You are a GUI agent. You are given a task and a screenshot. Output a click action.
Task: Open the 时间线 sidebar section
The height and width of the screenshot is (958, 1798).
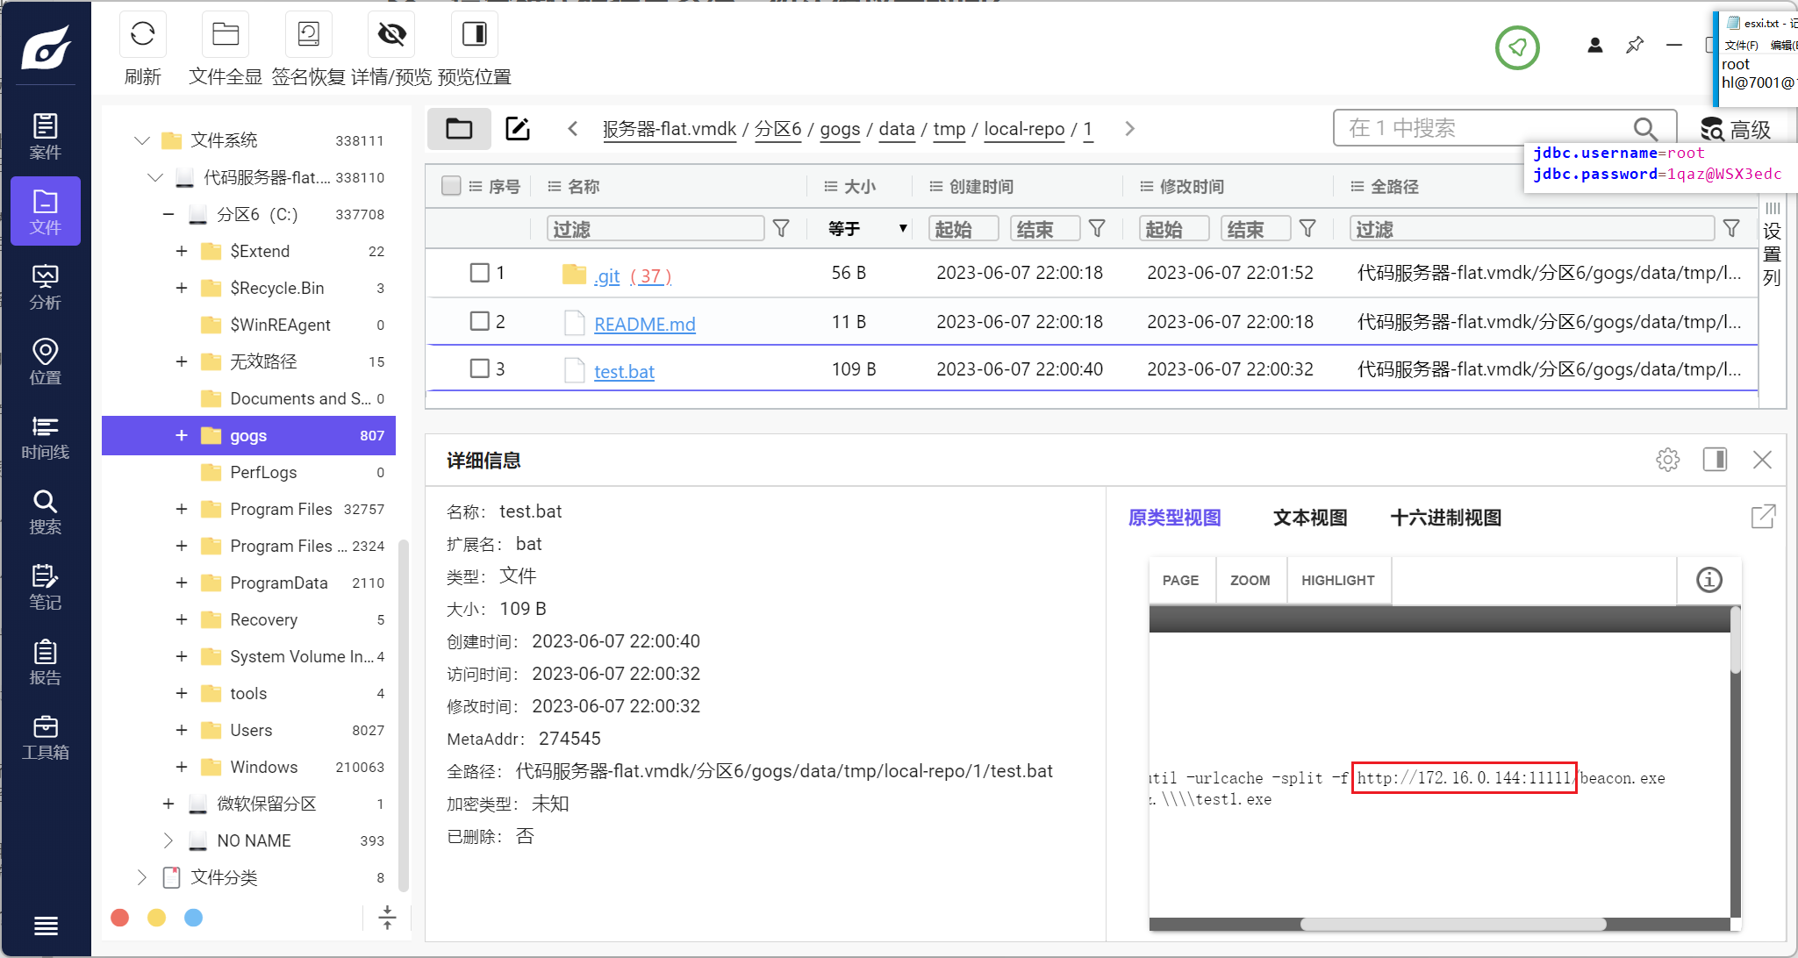point(46,437)
